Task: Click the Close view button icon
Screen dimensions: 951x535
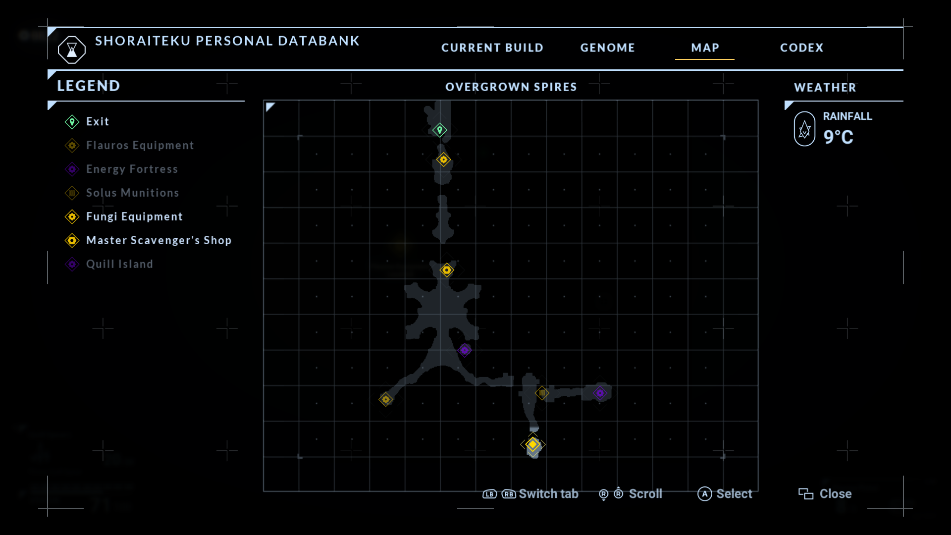Action: point(806,494)
